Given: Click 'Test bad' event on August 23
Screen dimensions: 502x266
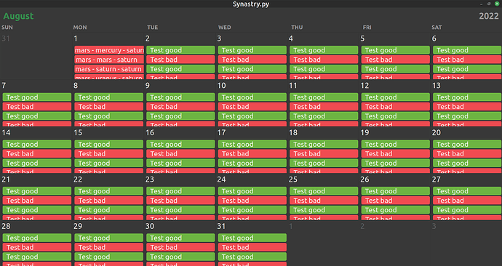Looking at the screenshot, I should 180,201.
